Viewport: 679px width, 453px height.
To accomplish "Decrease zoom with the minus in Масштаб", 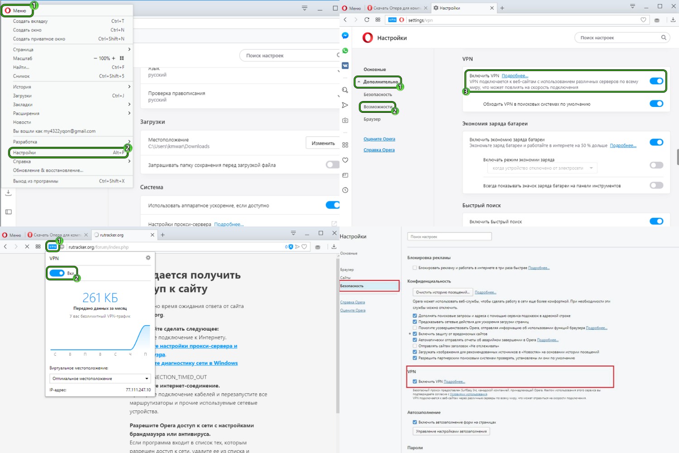I will pos(96,58).
